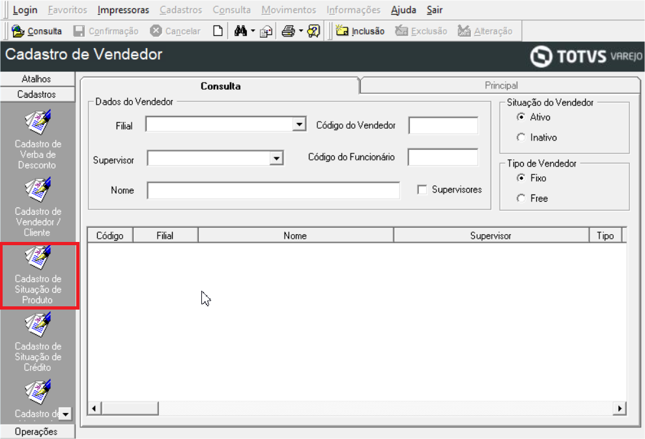Image resolution: width=645 pixels, height=439 pixels.
Task: Open the Operações sidebar section
Action: point(37,432)
